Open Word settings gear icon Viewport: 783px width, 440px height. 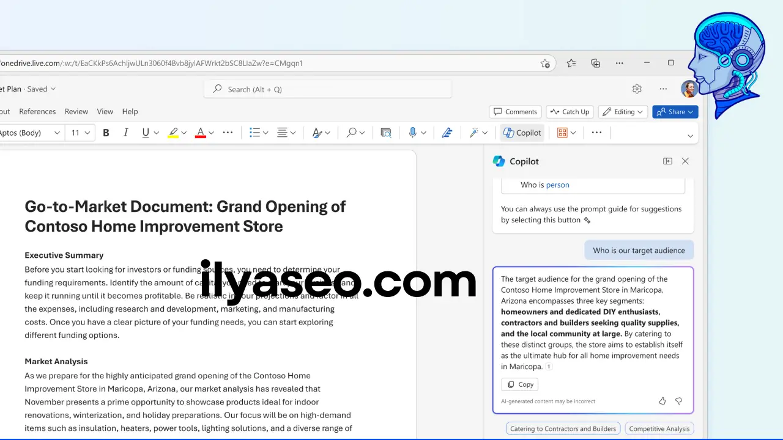[x=637, y=89]
